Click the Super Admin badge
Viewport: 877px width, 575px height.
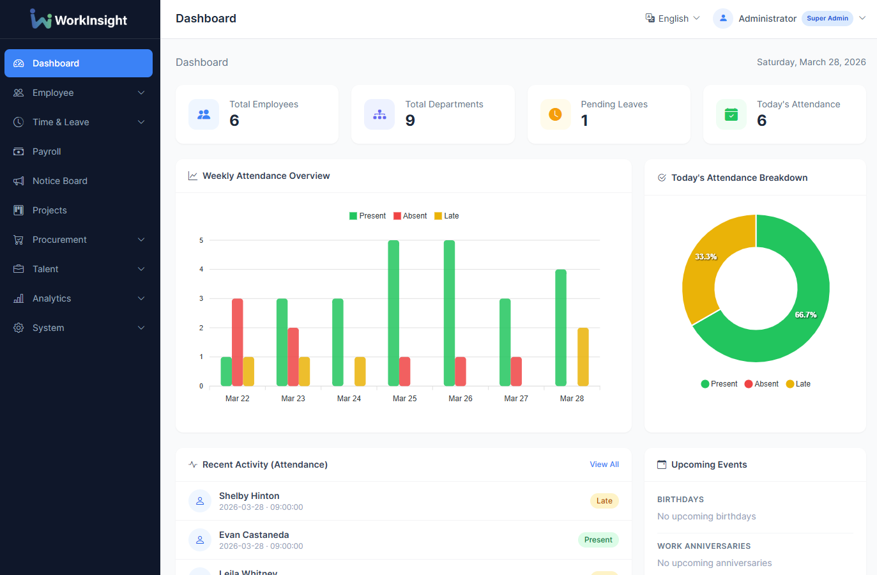pos(827,19)
